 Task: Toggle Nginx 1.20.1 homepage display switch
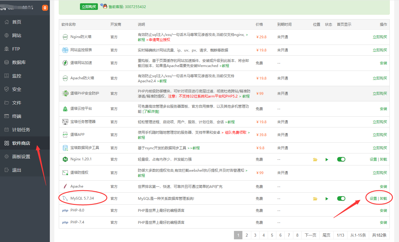tap(341, 159)
